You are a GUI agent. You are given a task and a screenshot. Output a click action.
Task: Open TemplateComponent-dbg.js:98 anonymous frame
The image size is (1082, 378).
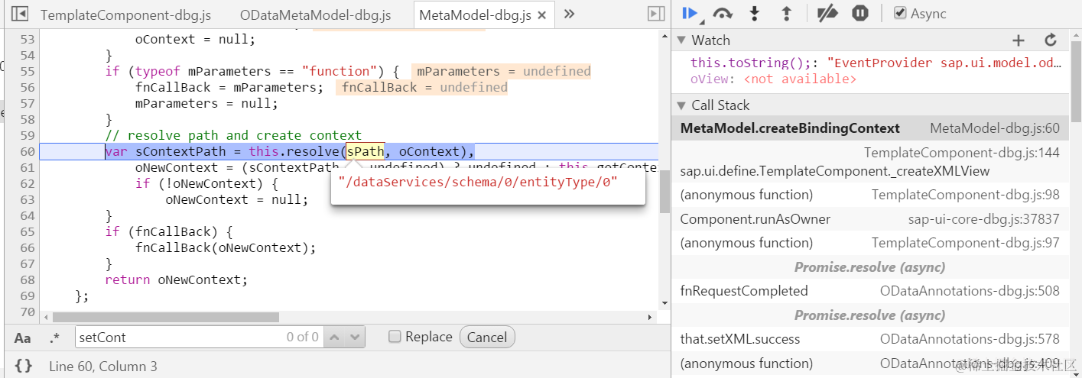tap(870, 195)
